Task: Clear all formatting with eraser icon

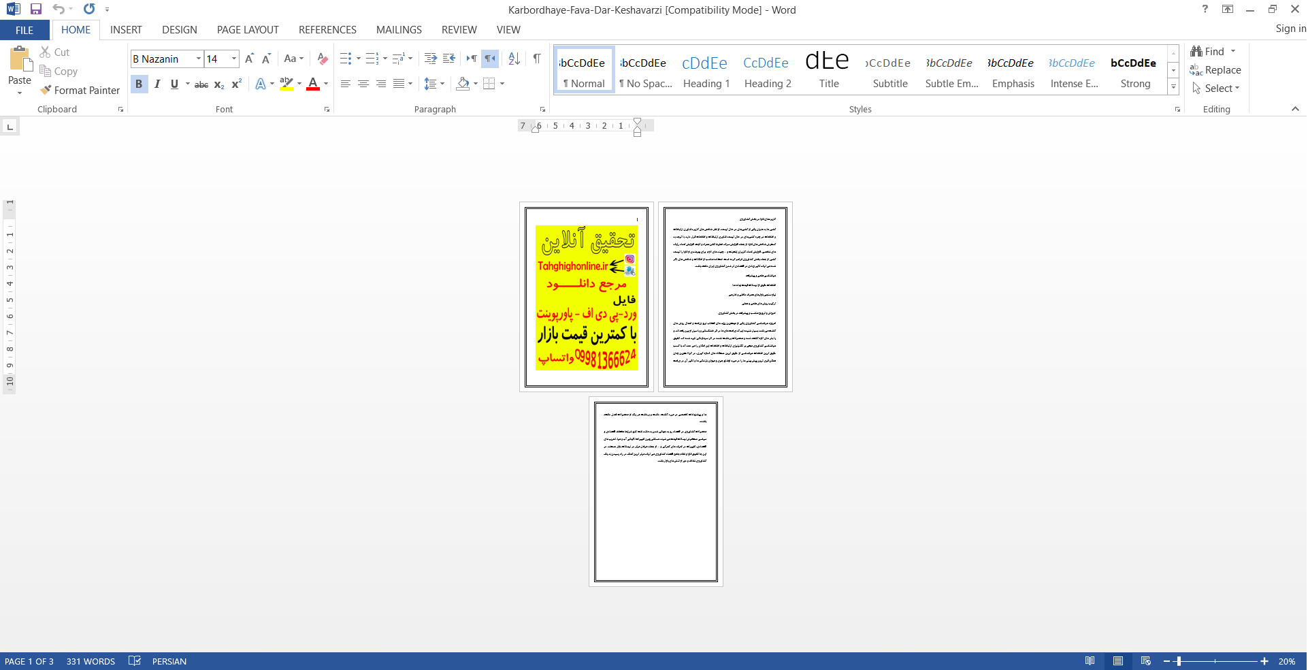Action: (x=323, y=59)
